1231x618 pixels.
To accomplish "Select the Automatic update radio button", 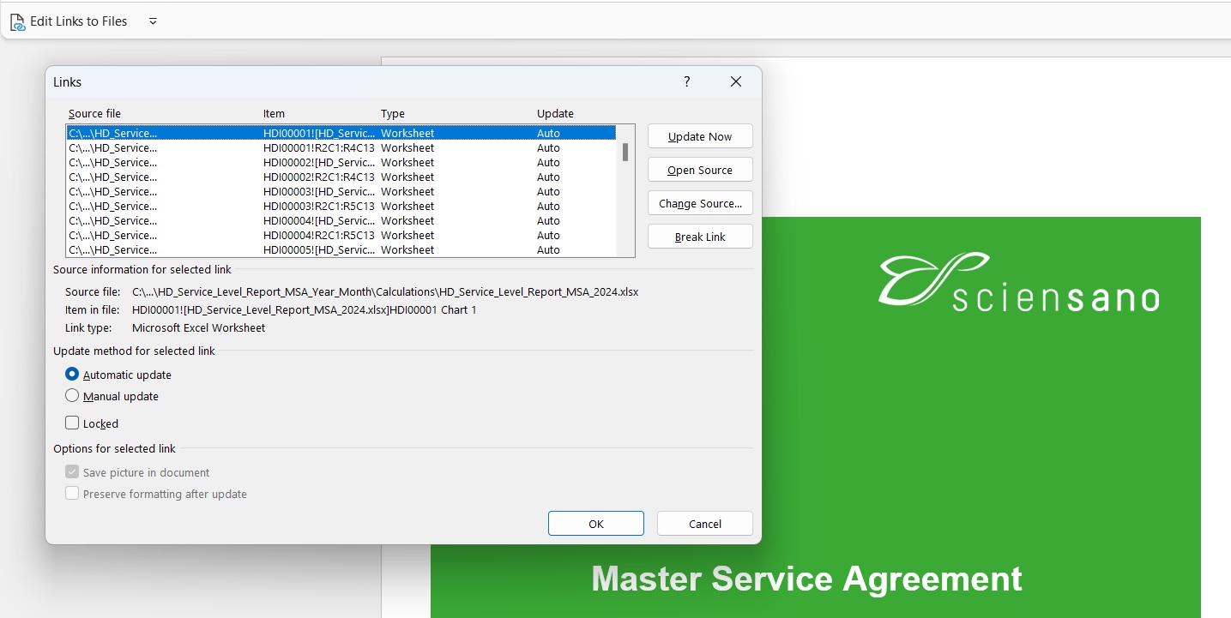I will click(x=73, y=375).
